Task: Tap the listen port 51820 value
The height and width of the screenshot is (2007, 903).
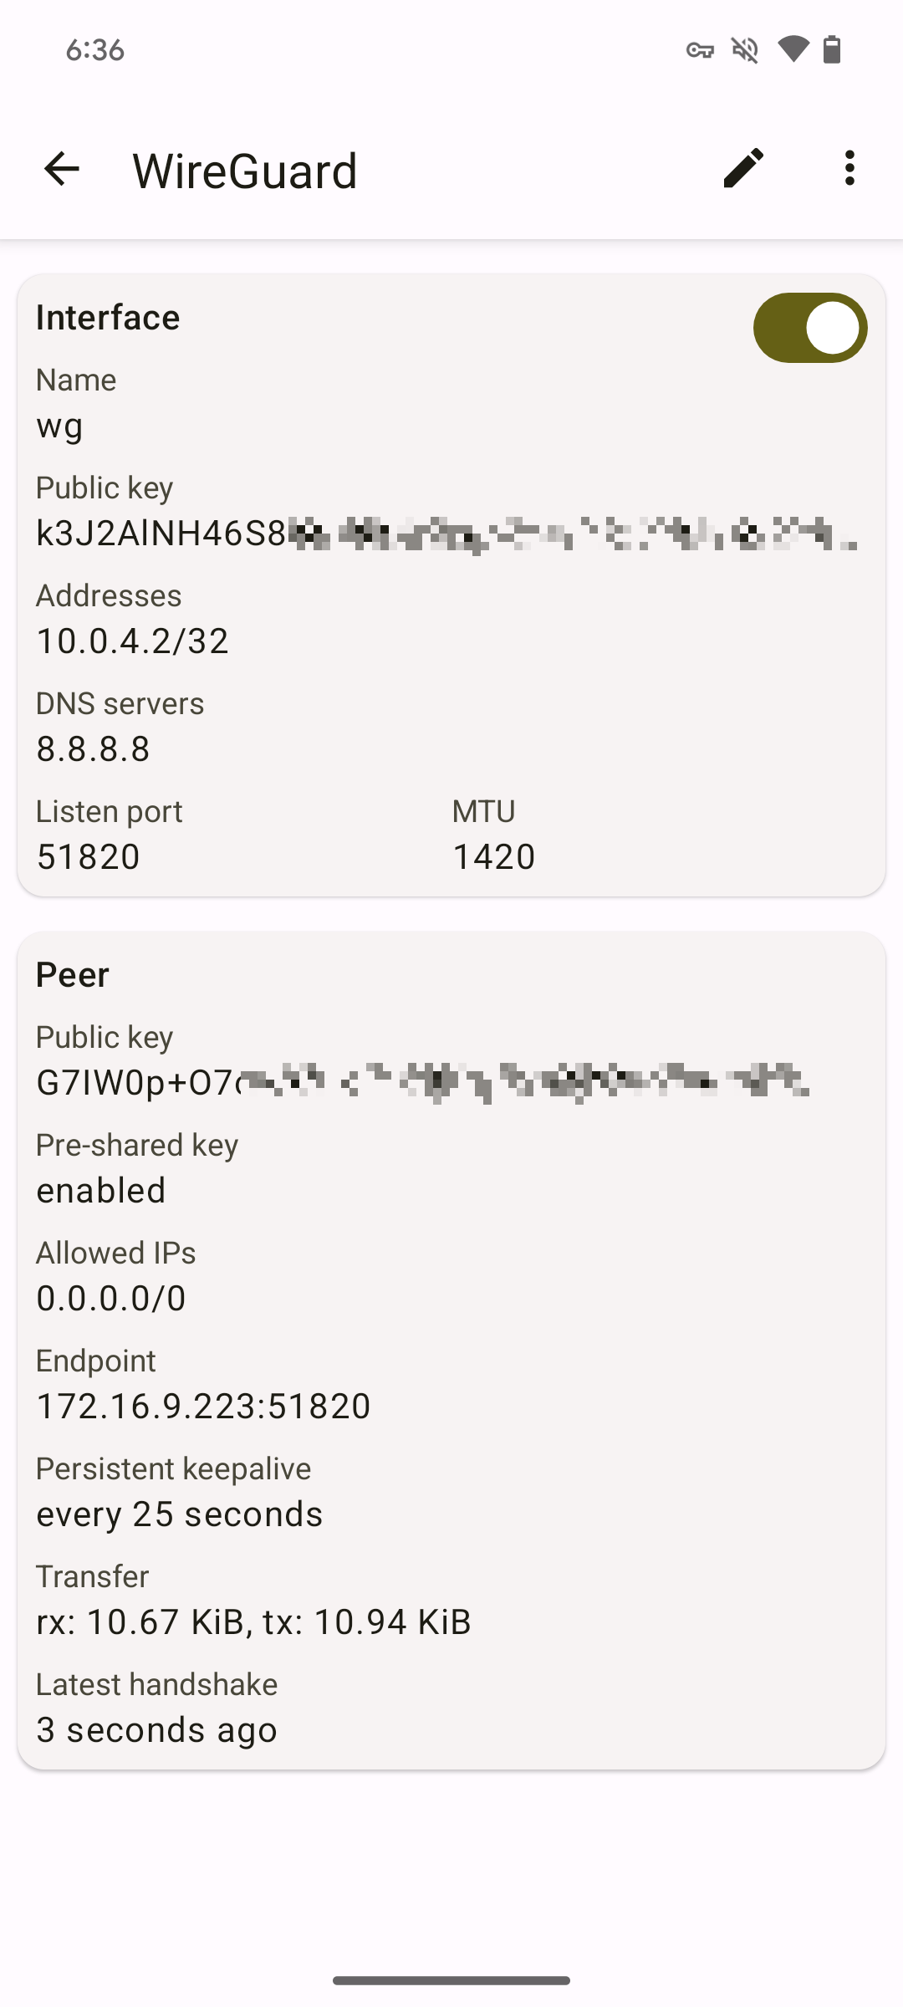Action: 88,857
